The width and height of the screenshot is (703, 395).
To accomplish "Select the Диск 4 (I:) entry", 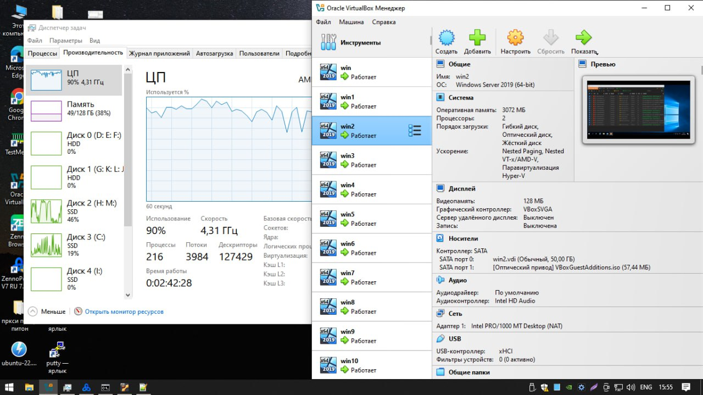I will pyautogui.click(x=74, y=279).
